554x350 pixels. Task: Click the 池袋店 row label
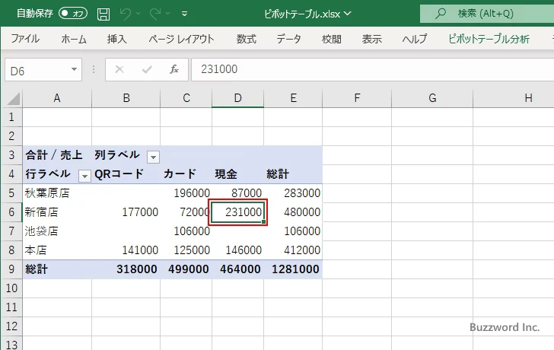[x=57, y=231]
